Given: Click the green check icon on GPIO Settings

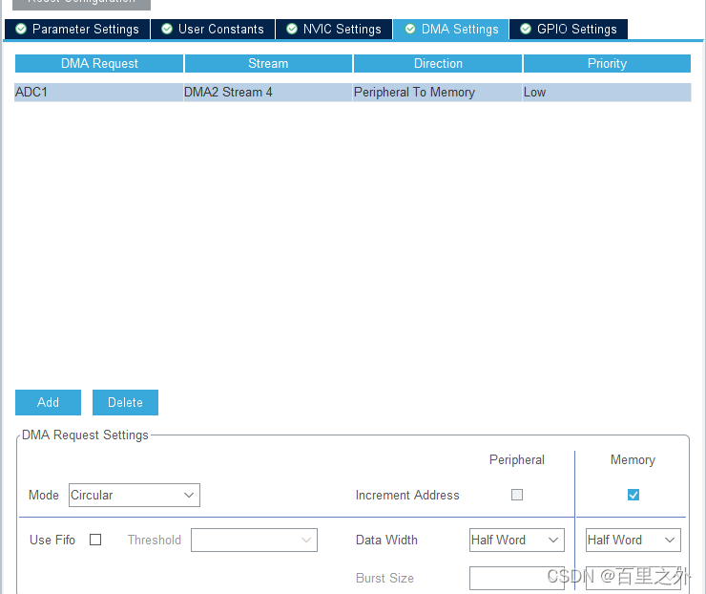Looking at the screenshot, I should click(x=526, y=29).
